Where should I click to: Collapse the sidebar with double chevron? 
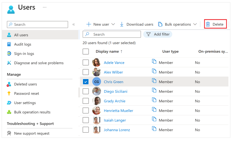(74, 24)
